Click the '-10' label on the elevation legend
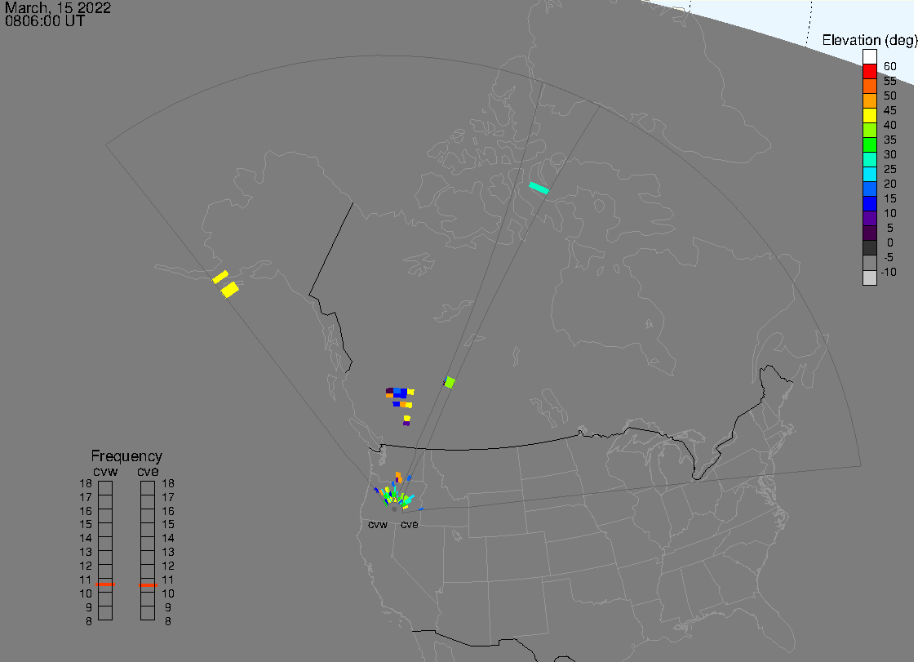The image size is (918, 662). (889, 272)
